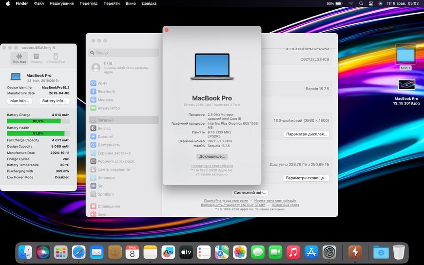Open the Довідка menu
The image size is (424, 265).
149,3
